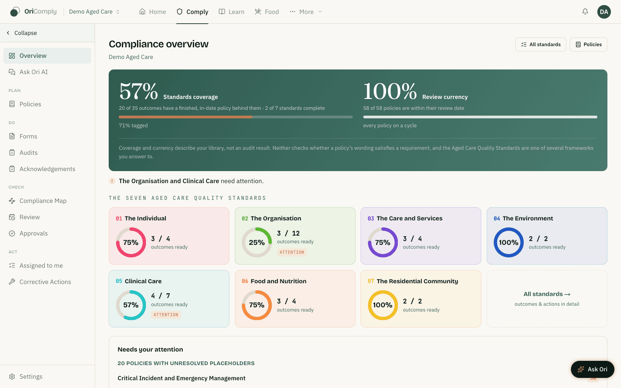621x388 pixels.
Task: Click the attention warning icon
Action: tap(112, 181)
